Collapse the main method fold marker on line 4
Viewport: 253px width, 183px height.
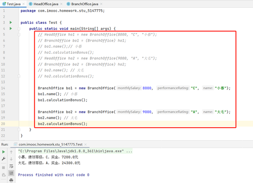coord(19,28)
